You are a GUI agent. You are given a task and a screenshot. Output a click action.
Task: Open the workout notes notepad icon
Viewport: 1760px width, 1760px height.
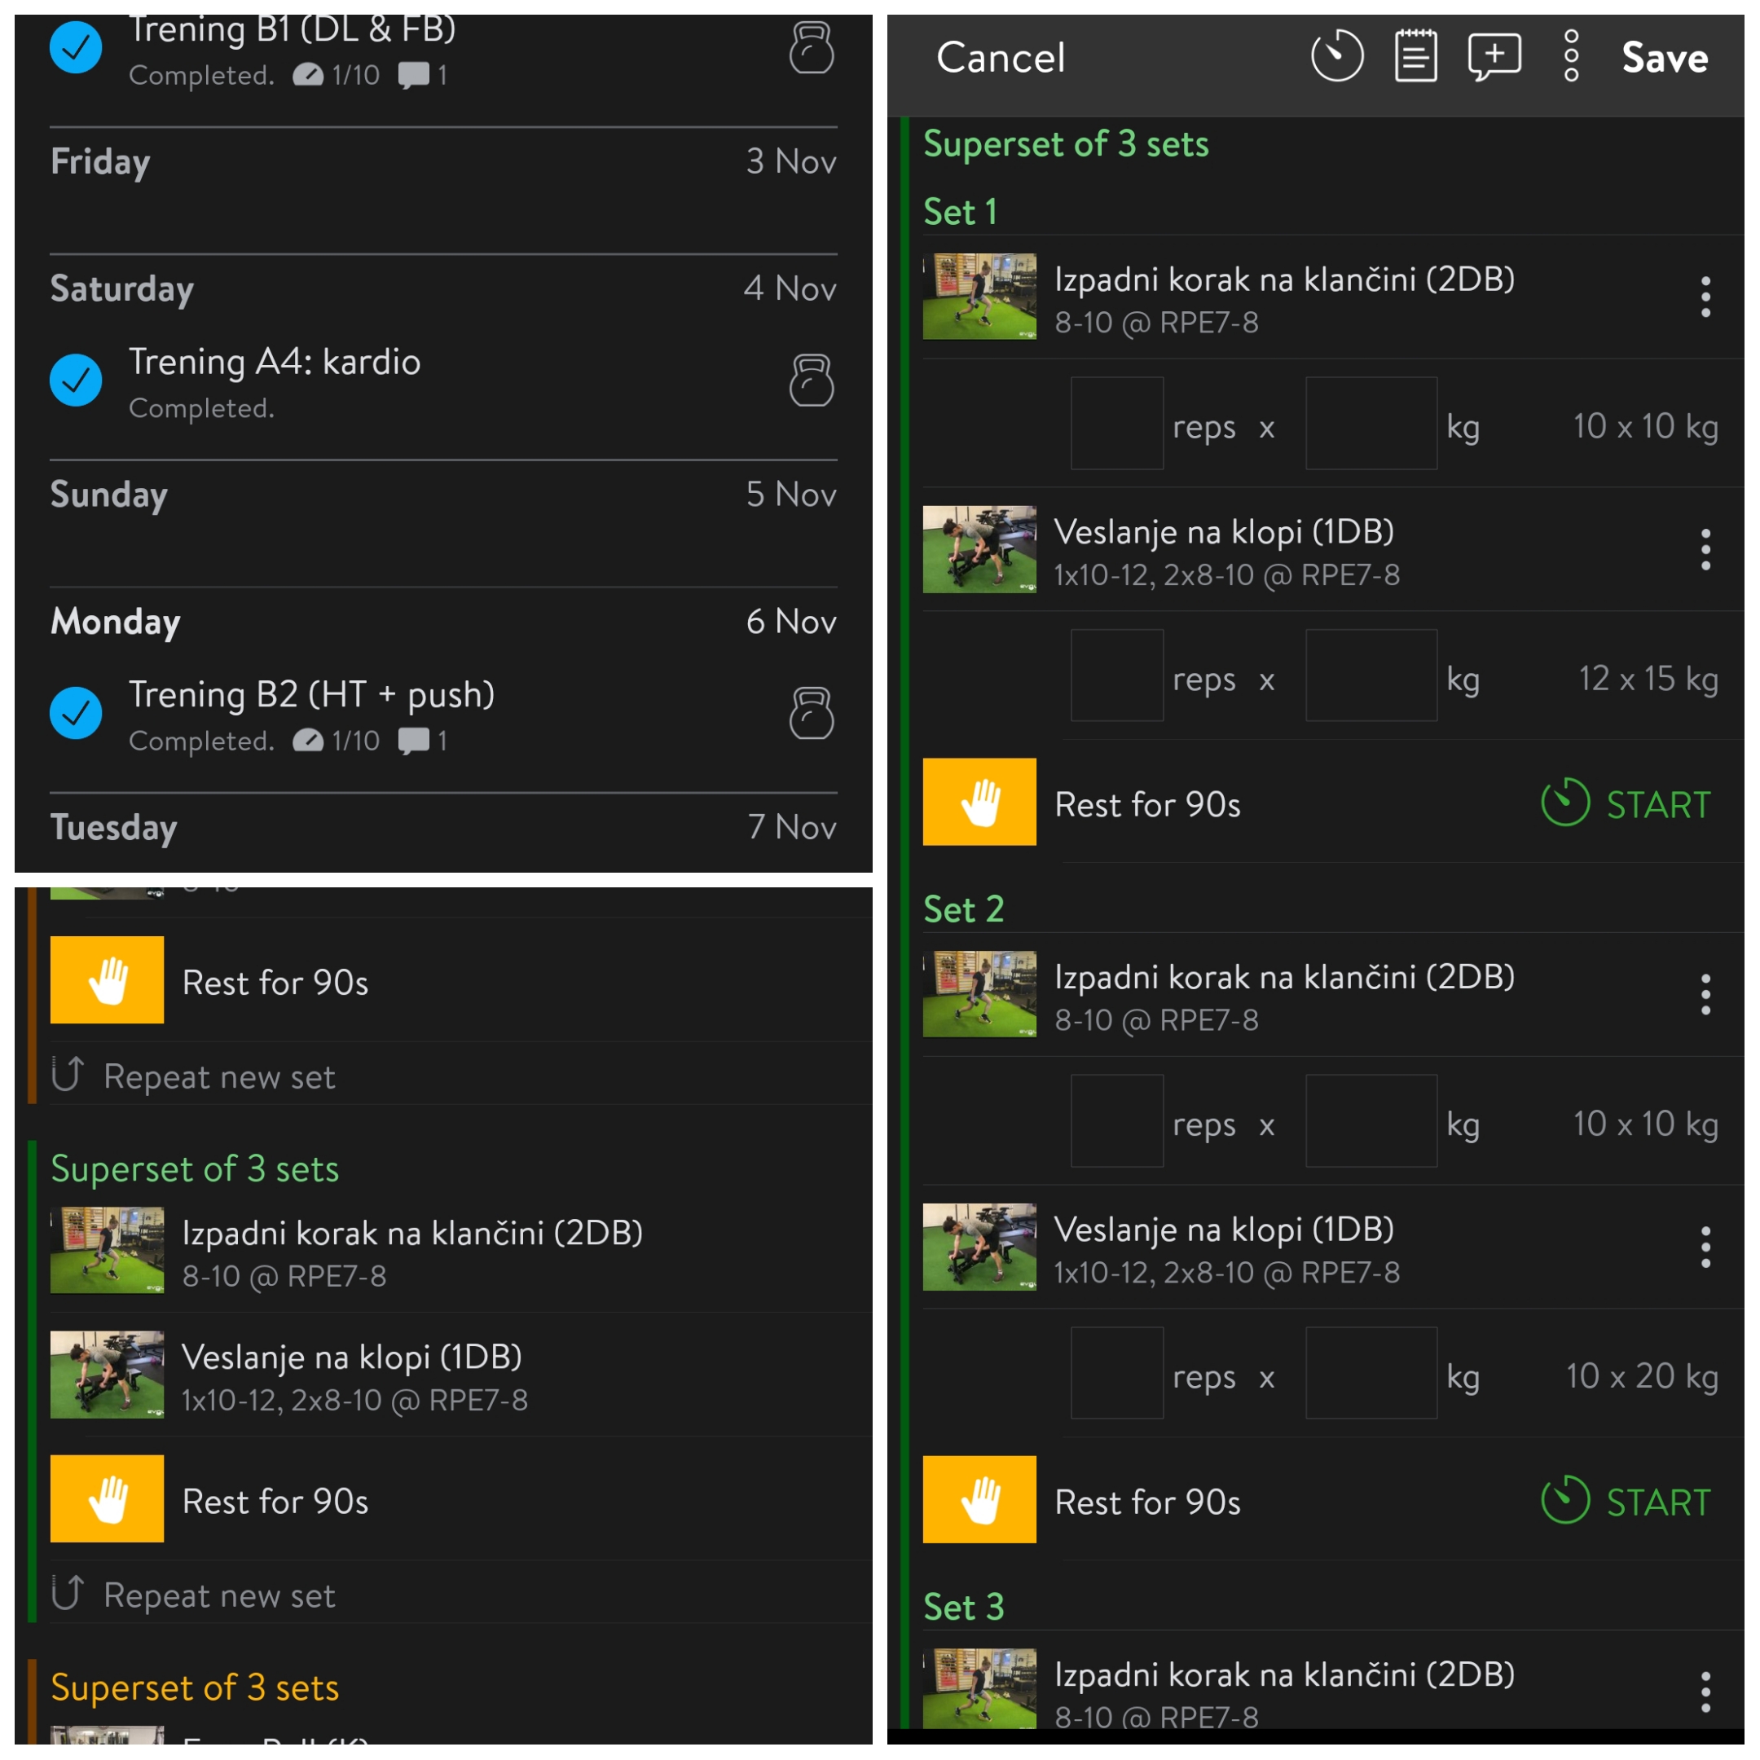[1415, 56]
